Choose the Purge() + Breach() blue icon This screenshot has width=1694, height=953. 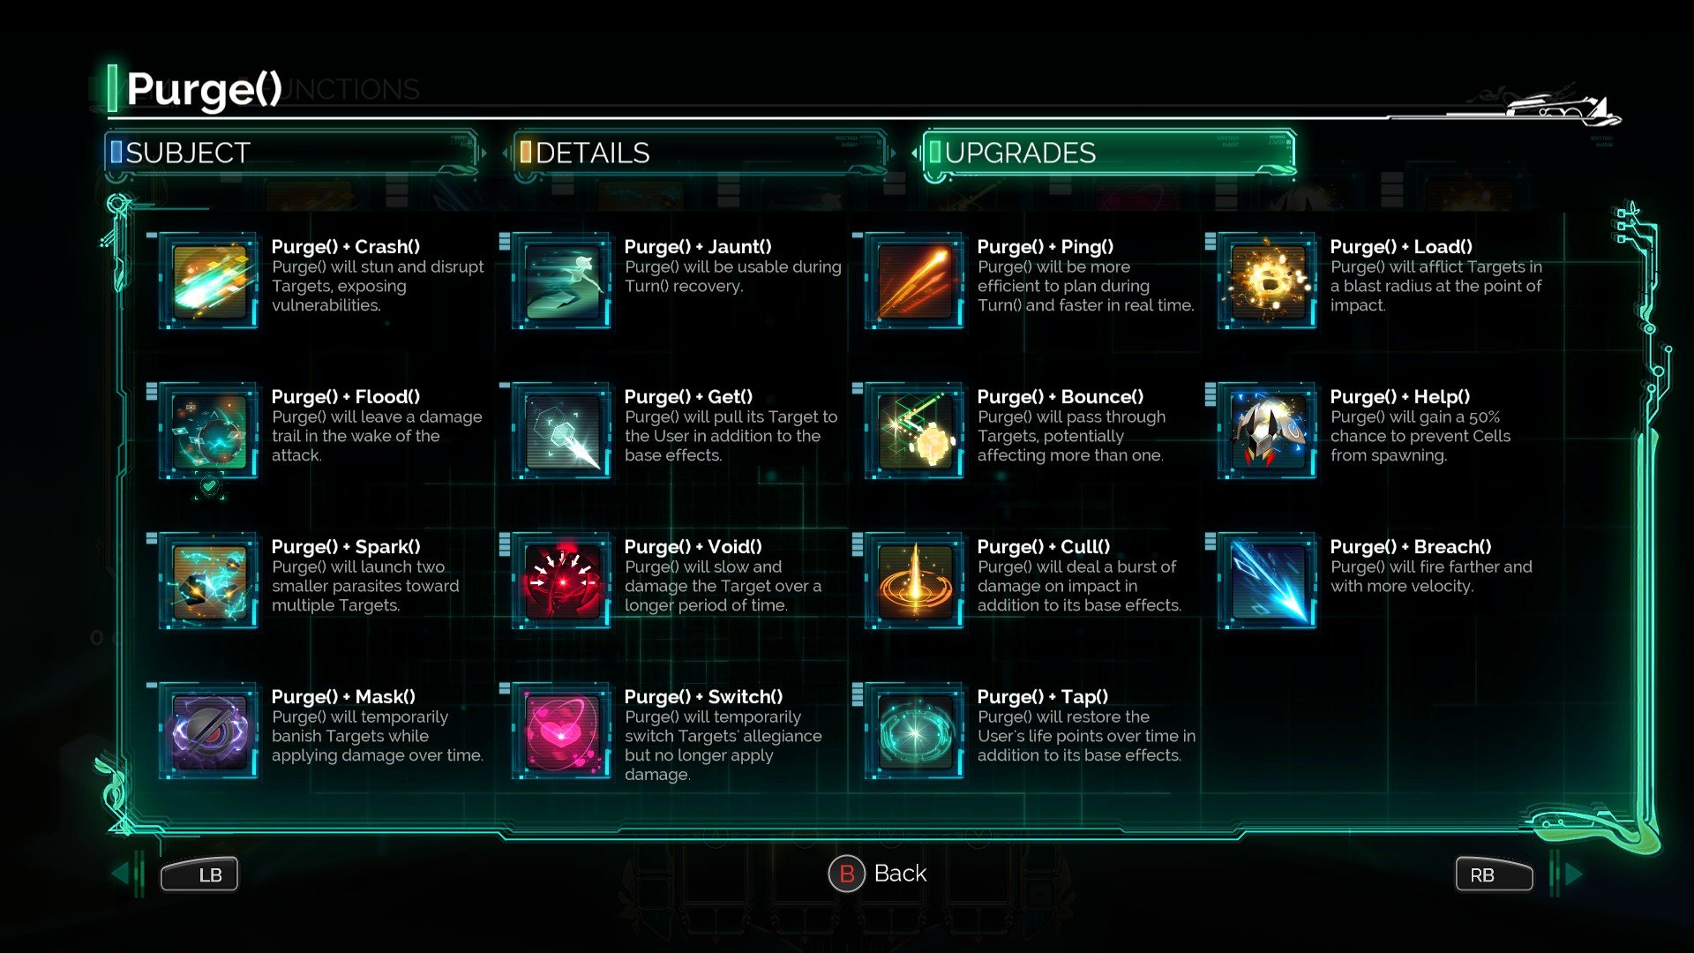click(x=1268, y=582)
